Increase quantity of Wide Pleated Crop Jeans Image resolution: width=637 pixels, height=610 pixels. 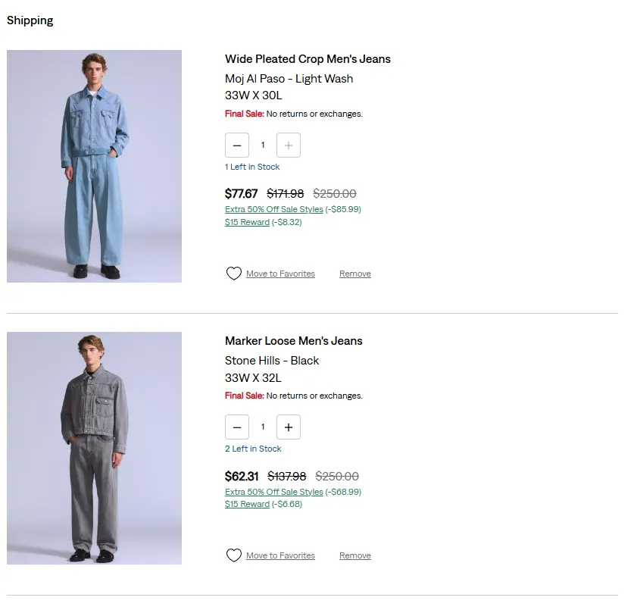coord(289,145)
